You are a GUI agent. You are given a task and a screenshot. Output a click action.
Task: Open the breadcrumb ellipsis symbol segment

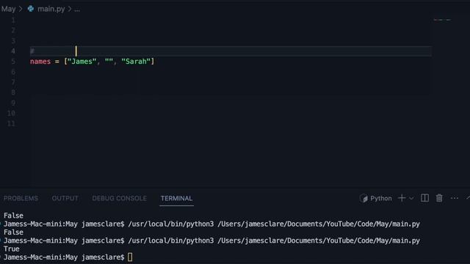pos(77,10)
